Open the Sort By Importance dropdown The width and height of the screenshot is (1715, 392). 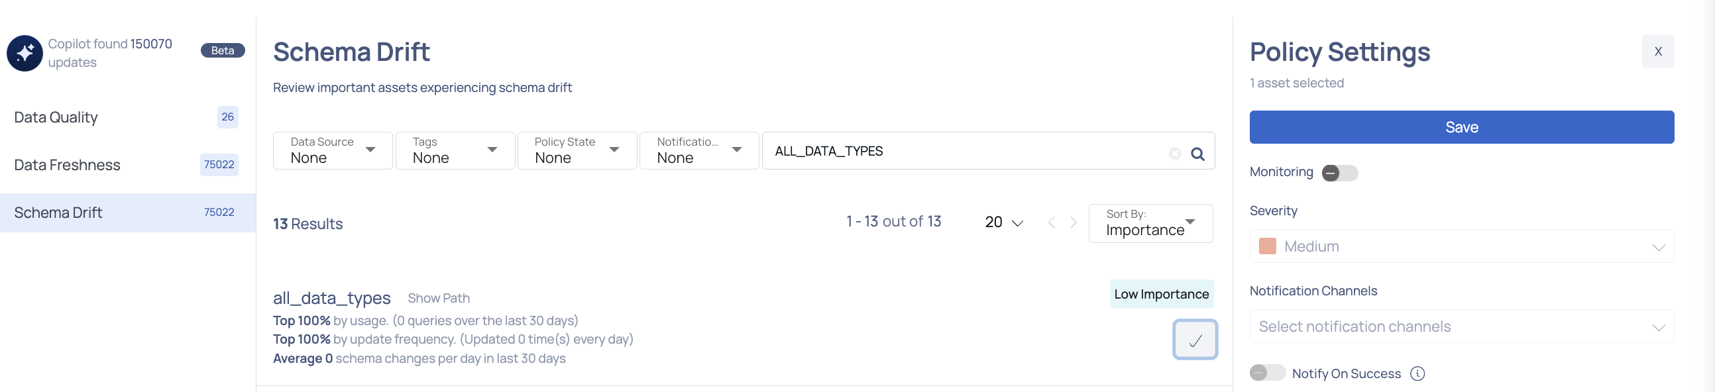click(1150, 224)
